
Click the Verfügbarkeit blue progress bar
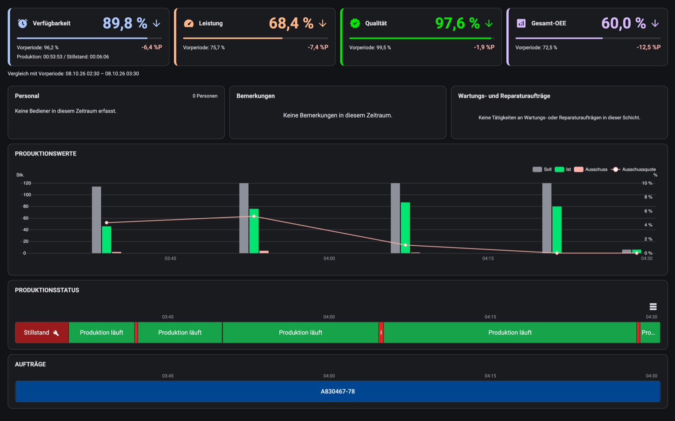(89, 38)
